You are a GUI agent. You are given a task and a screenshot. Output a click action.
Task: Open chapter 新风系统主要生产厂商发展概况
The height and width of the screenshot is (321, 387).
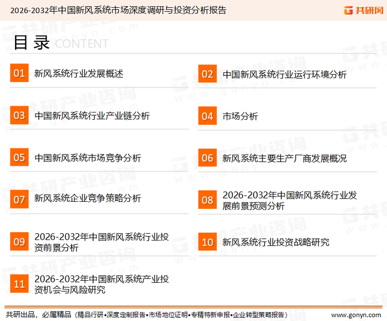[x=284, y=158]
